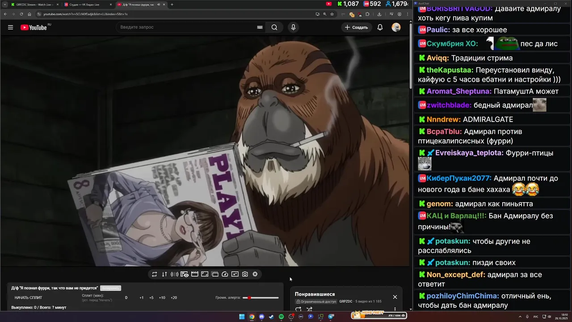The image size is (572, 322).
Task: Bookmark this page with star icon
Action: 332,14
